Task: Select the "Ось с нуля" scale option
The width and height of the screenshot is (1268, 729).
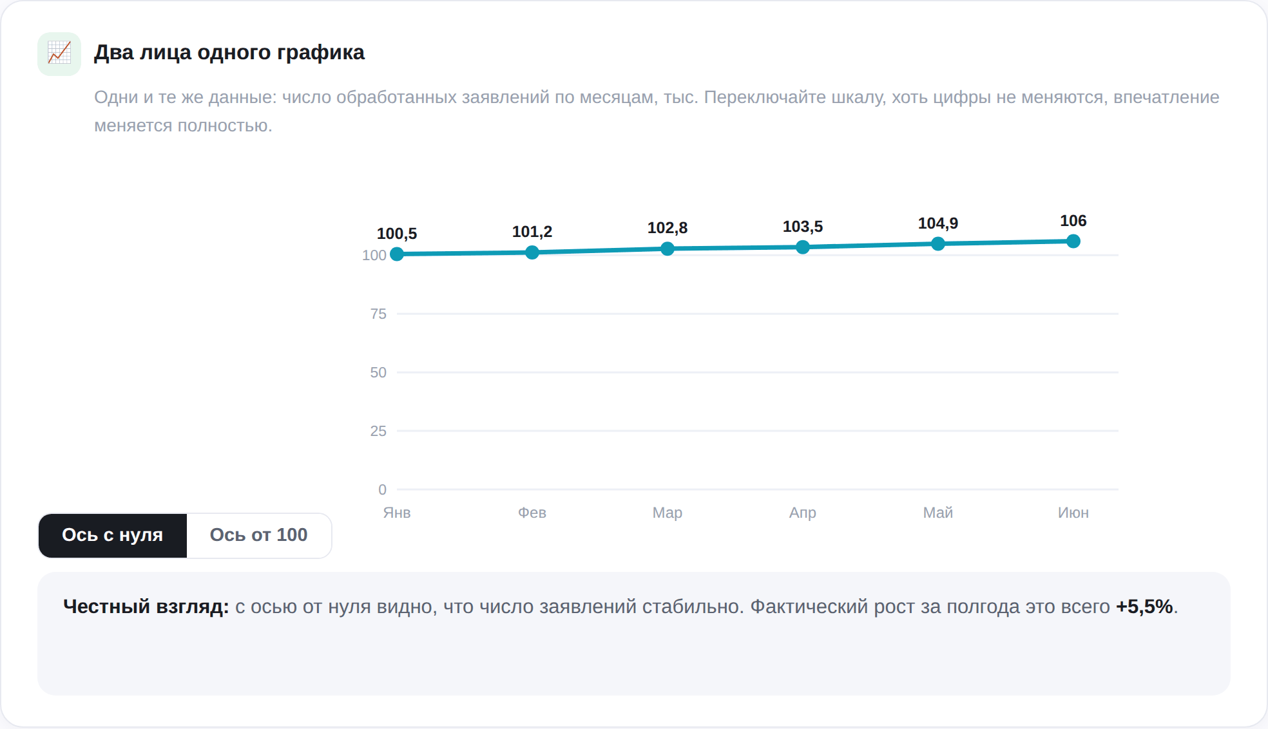Action: [113, 535]
